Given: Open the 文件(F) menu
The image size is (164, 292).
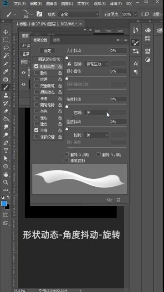Looking at the screenshot, I should [x=20, y=4].
